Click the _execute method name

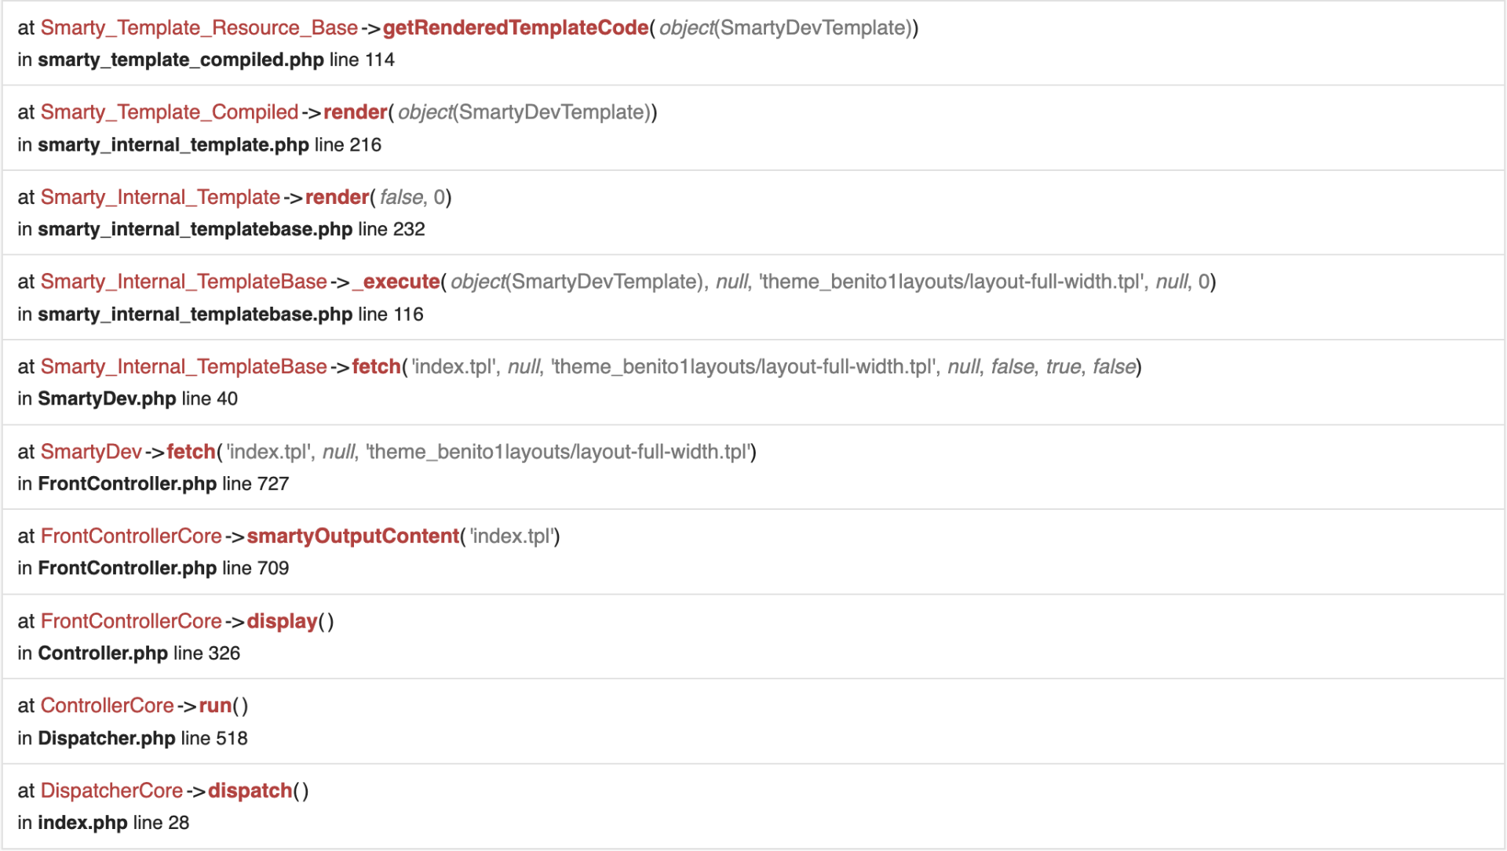click(396, 282)
